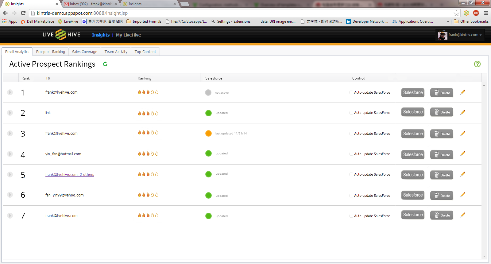This screenshot has height=264, width=491.
Task: Click orange status dot for rank 3
Action: point(208,133)
